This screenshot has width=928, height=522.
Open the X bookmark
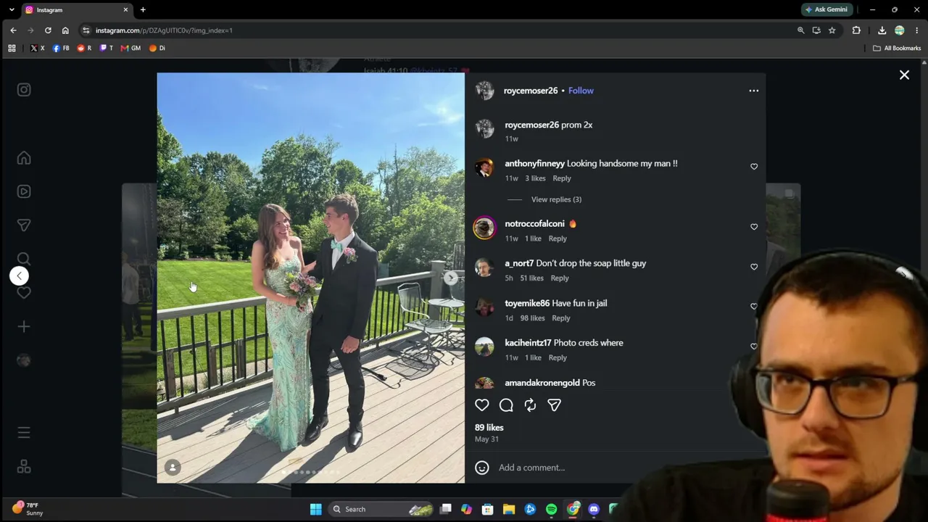click(x=37, y=48)
